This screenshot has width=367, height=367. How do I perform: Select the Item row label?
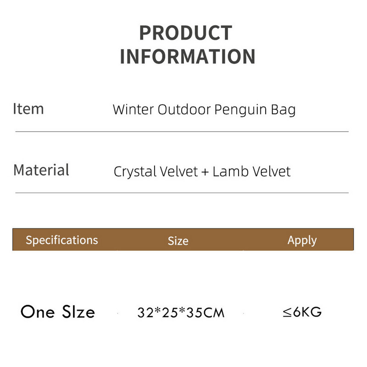[x=28, y=109]
